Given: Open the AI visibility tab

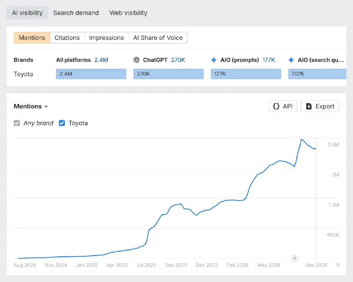Looking at the screenshot, I should point(27,13).
